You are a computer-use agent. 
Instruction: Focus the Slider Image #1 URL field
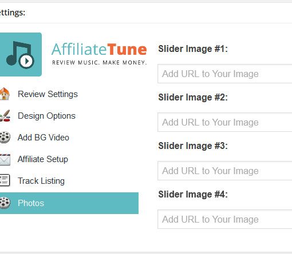point(225,74)
